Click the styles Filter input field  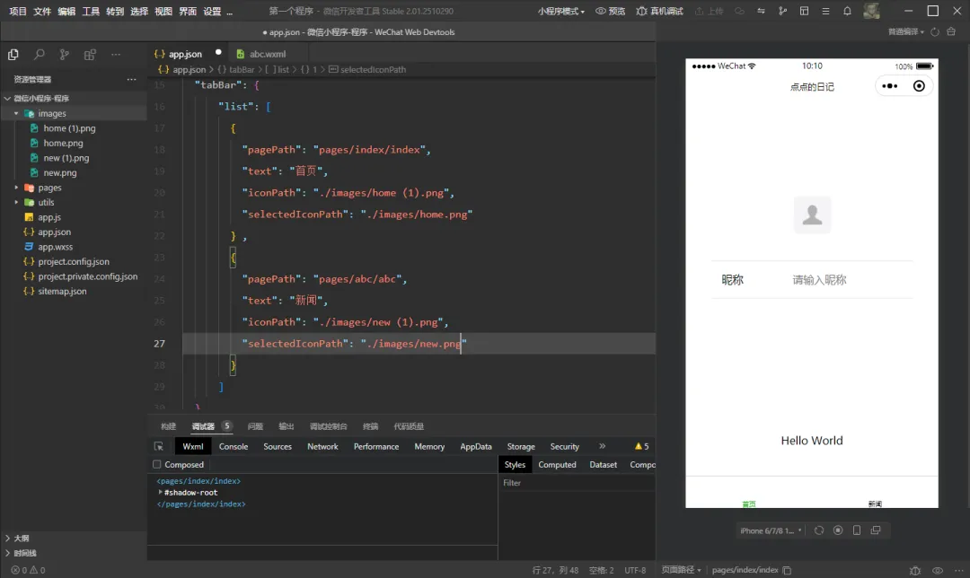pyautogui.click(x=577, y=483)
